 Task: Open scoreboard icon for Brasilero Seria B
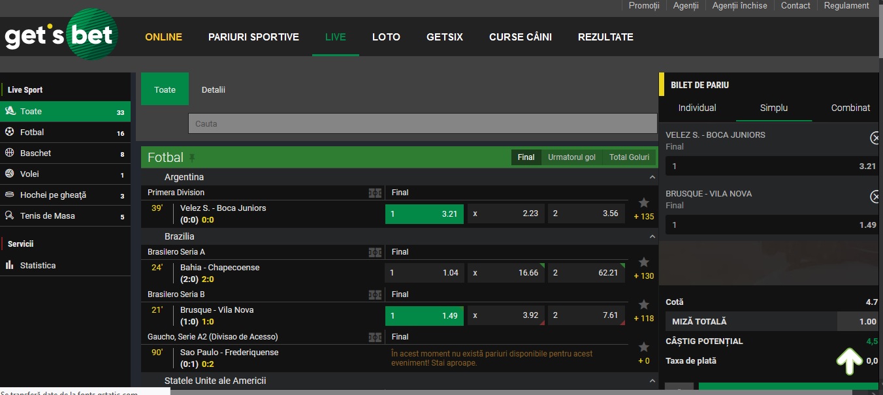tap(375, 294)
